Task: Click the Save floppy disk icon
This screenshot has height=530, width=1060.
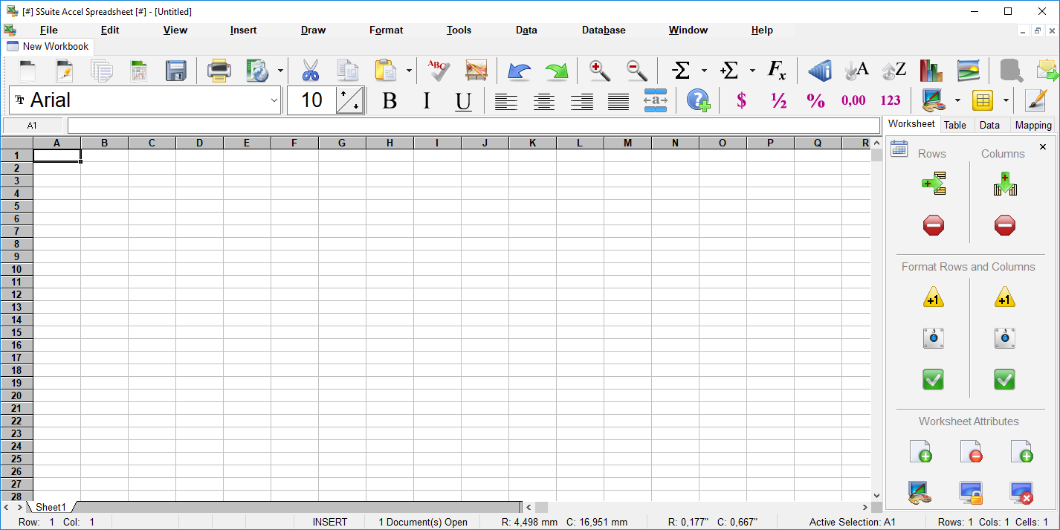Action: 176,71
